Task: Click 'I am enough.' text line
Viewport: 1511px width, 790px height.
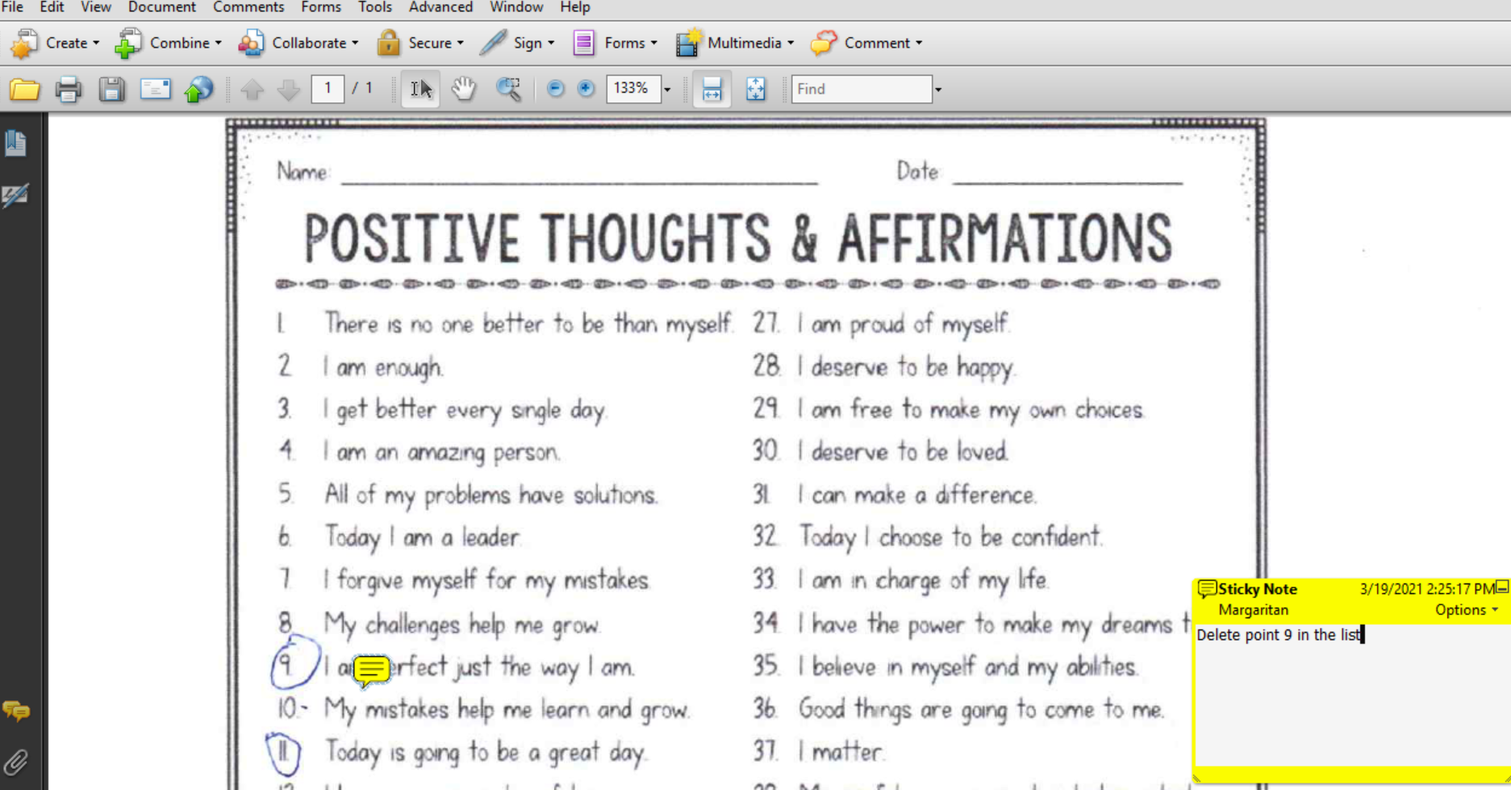Action: 383,367
